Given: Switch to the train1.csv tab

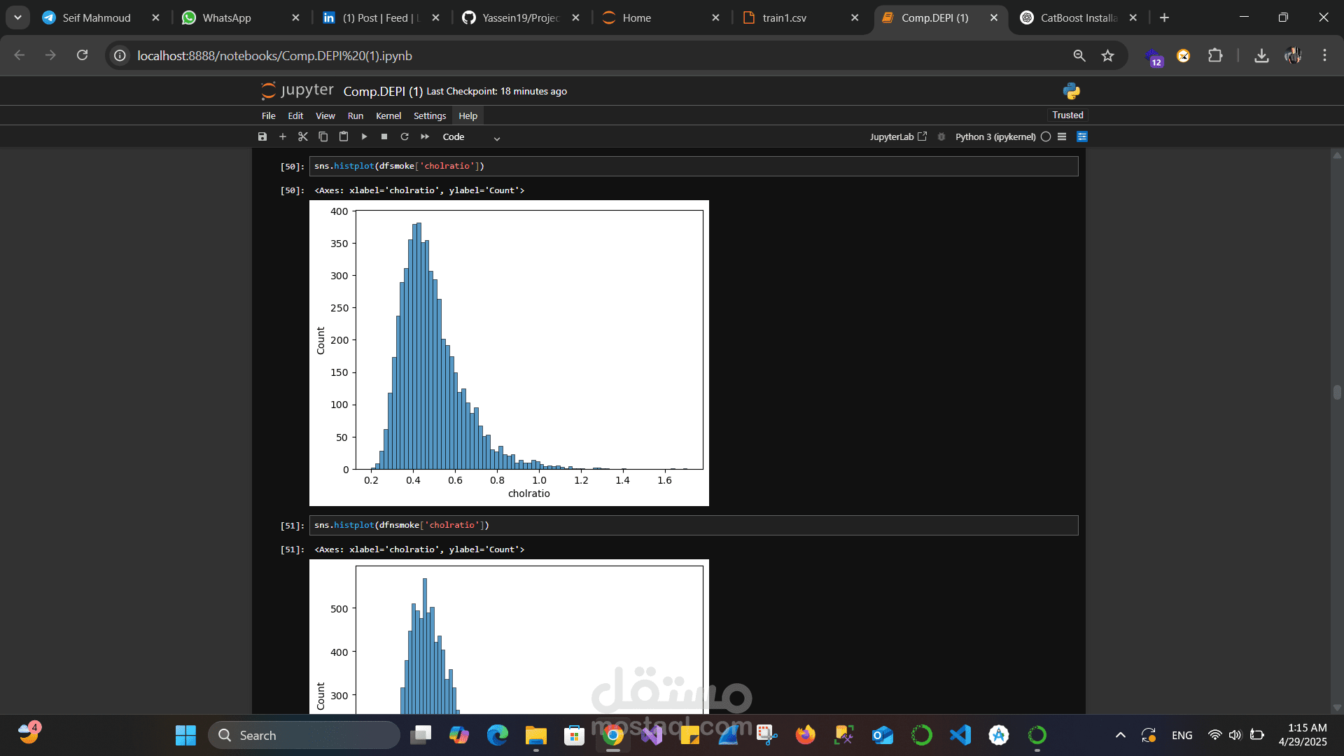Looking at the screenshot, I should click(x=785, y=17).
